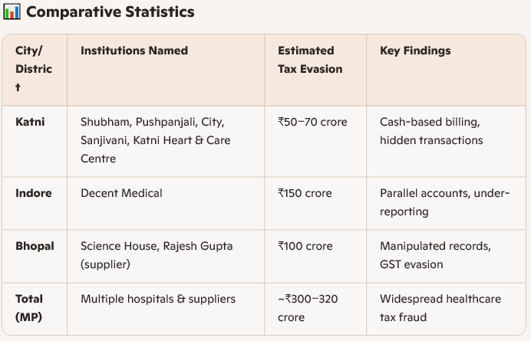Click the Science House, Rajesh Gupta cell
Image resolution: width=531 pixels, height=341 pixels.
(157, 255)
